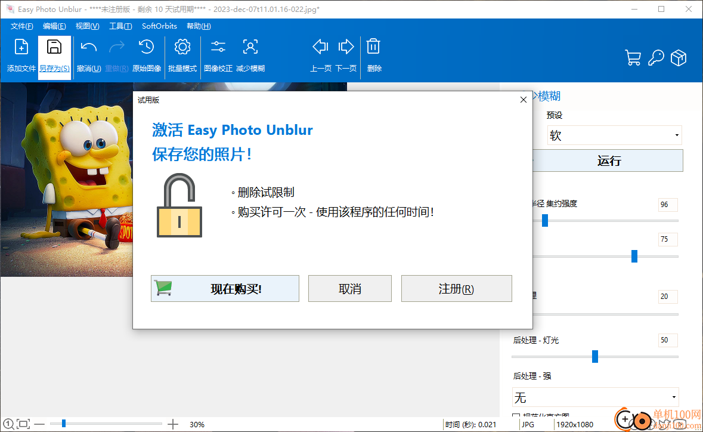Click the value field showing 20
Screen dimensions: 703x432
[668, 297]
